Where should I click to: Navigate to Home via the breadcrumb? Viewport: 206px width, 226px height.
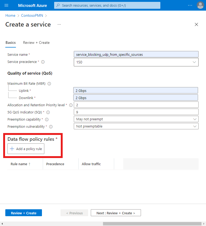(10, 15)
